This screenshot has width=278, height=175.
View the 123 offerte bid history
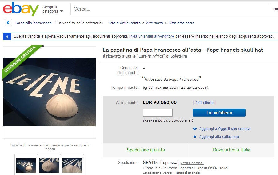tap(205, 103)
